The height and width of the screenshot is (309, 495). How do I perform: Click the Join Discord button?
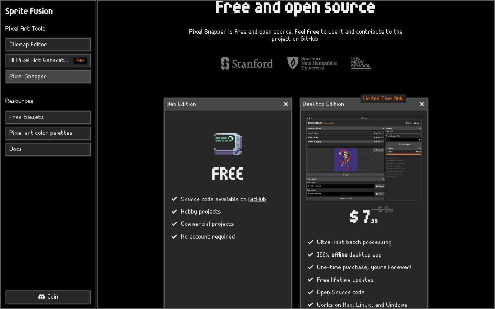pyautogui.click(x=48, y=297)
